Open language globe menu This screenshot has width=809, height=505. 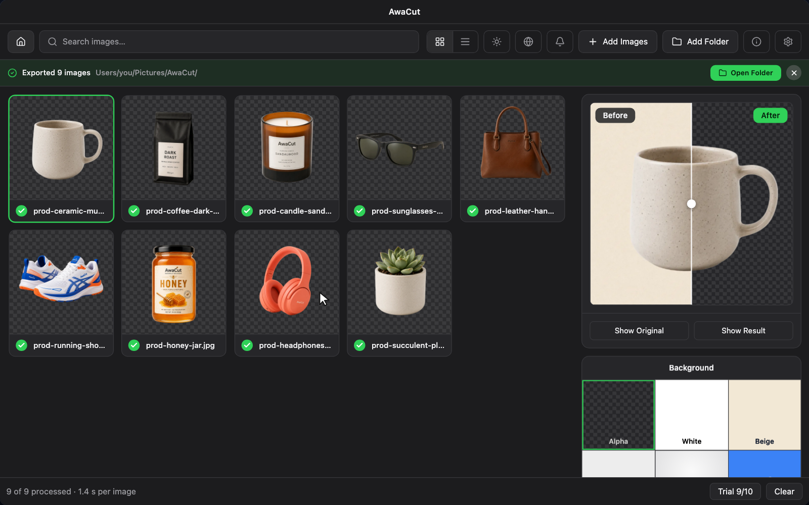click(528, 41)
